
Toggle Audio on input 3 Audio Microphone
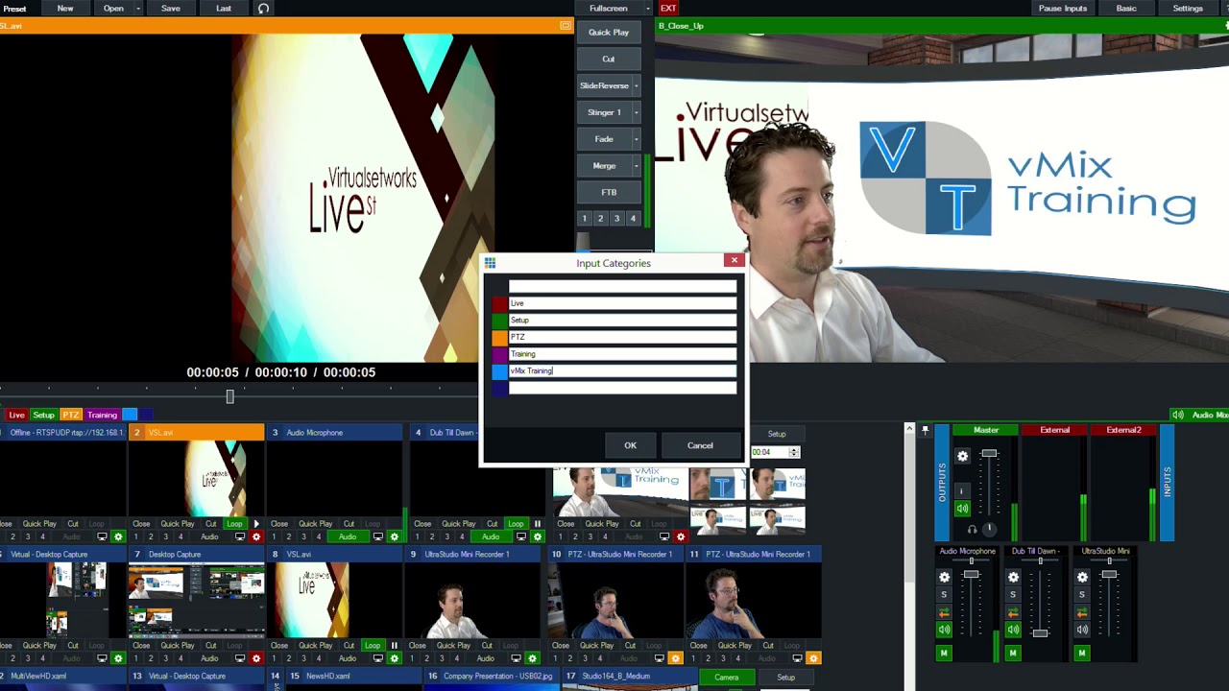pos(348,536)
